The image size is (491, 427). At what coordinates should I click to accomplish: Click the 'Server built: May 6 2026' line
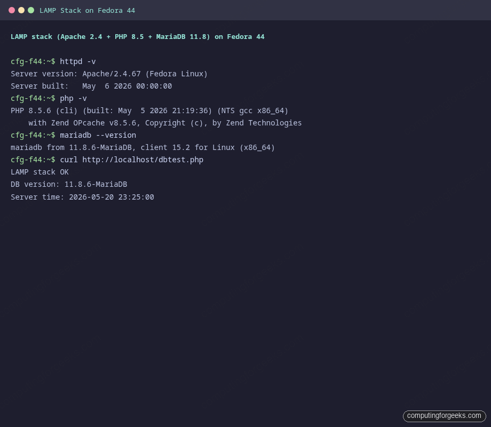coord(91,86)
